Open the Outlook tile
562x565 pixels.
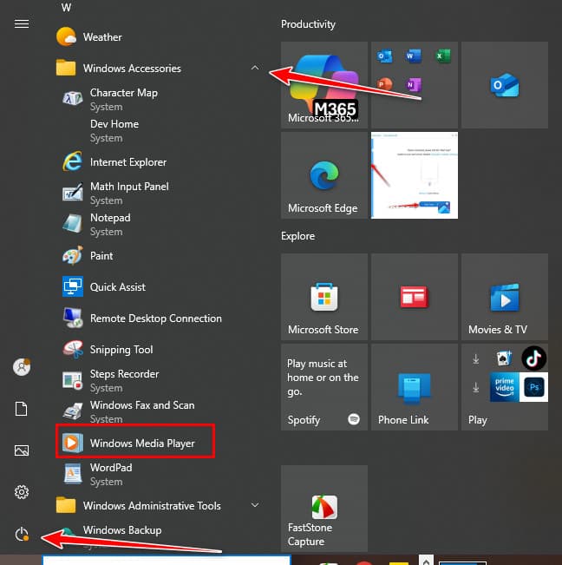(x=505, y=85)
